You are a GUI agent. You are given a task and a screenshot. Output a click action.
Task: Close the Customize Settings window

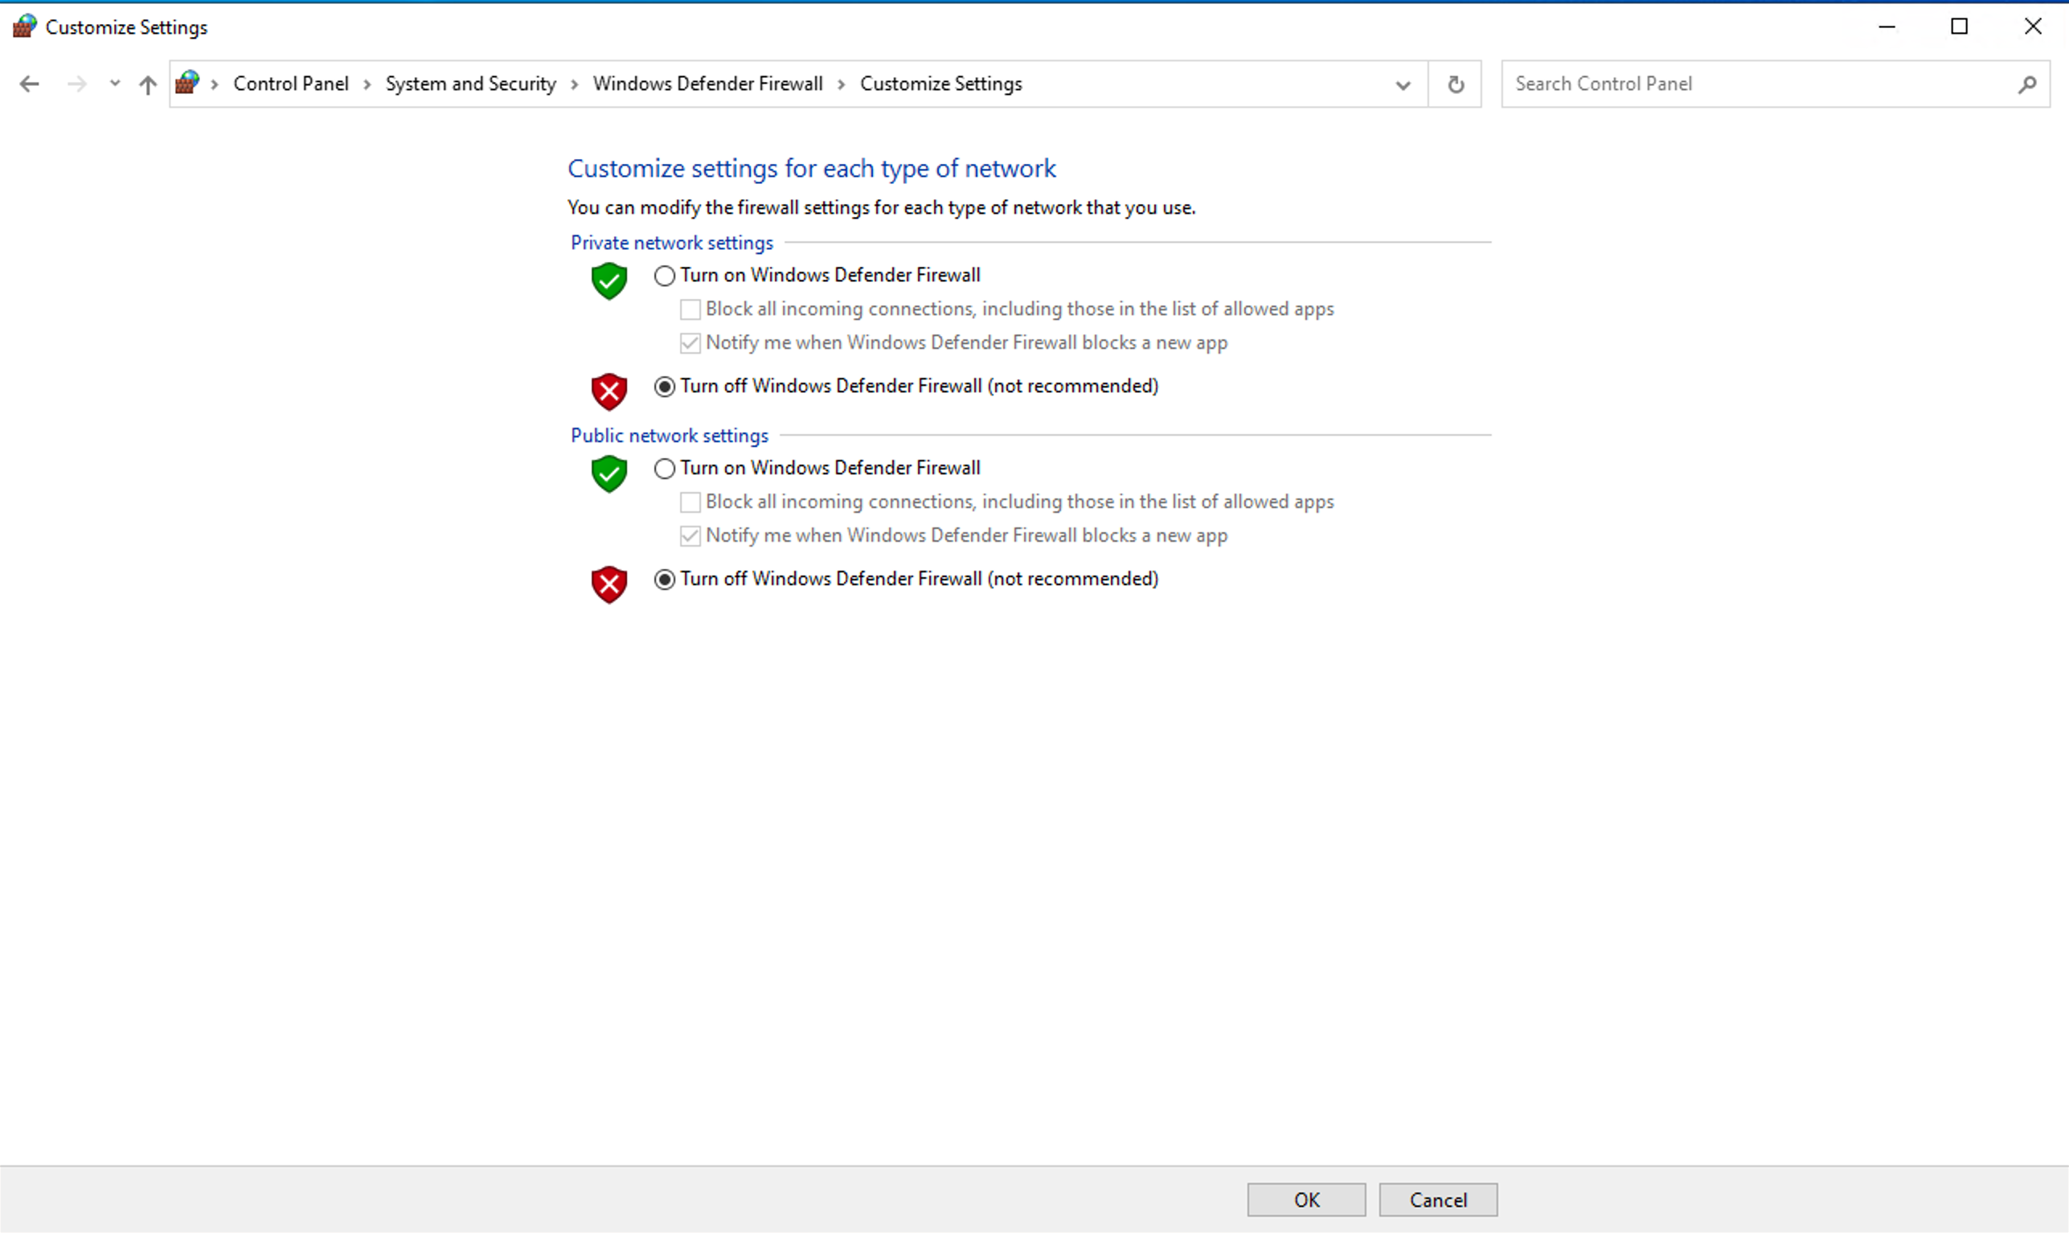point(2033,27)
